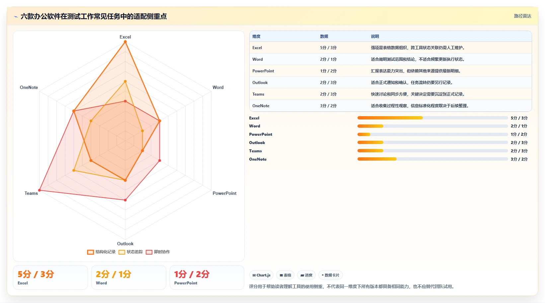Click the red Teams data point on radar
The width and height of the screenshot is (545, 303).
(x=39, y=190)
